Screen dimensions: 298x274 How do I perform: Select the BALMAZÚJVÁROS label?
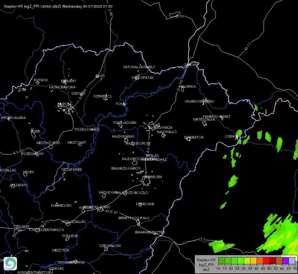click(126, 168)
